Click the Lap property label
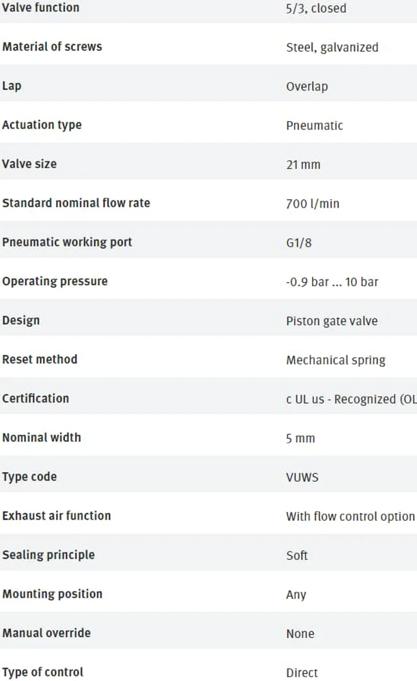The height and width of the screenshot is (681, 417). click(12, 86)
